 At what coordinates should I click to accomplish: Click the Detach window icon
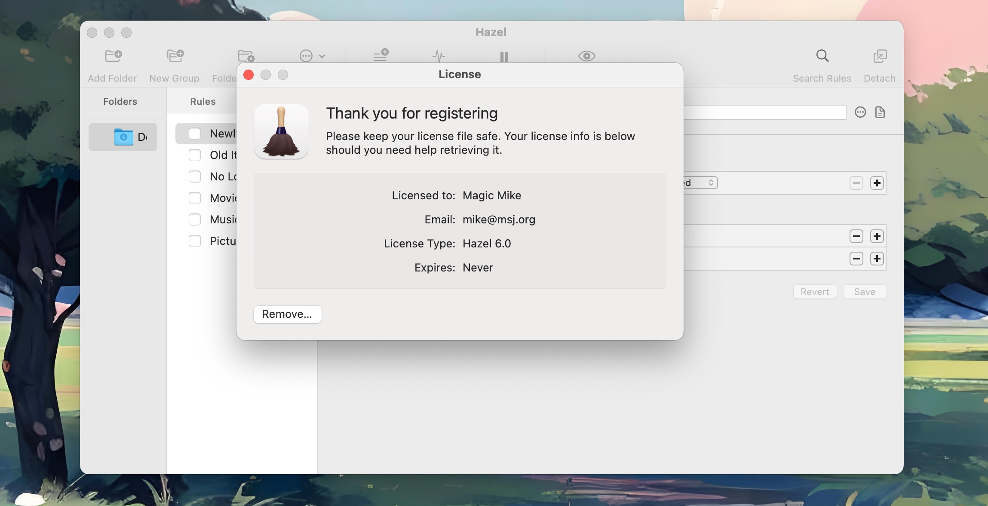pyautogui.click(x=880, y=56)
